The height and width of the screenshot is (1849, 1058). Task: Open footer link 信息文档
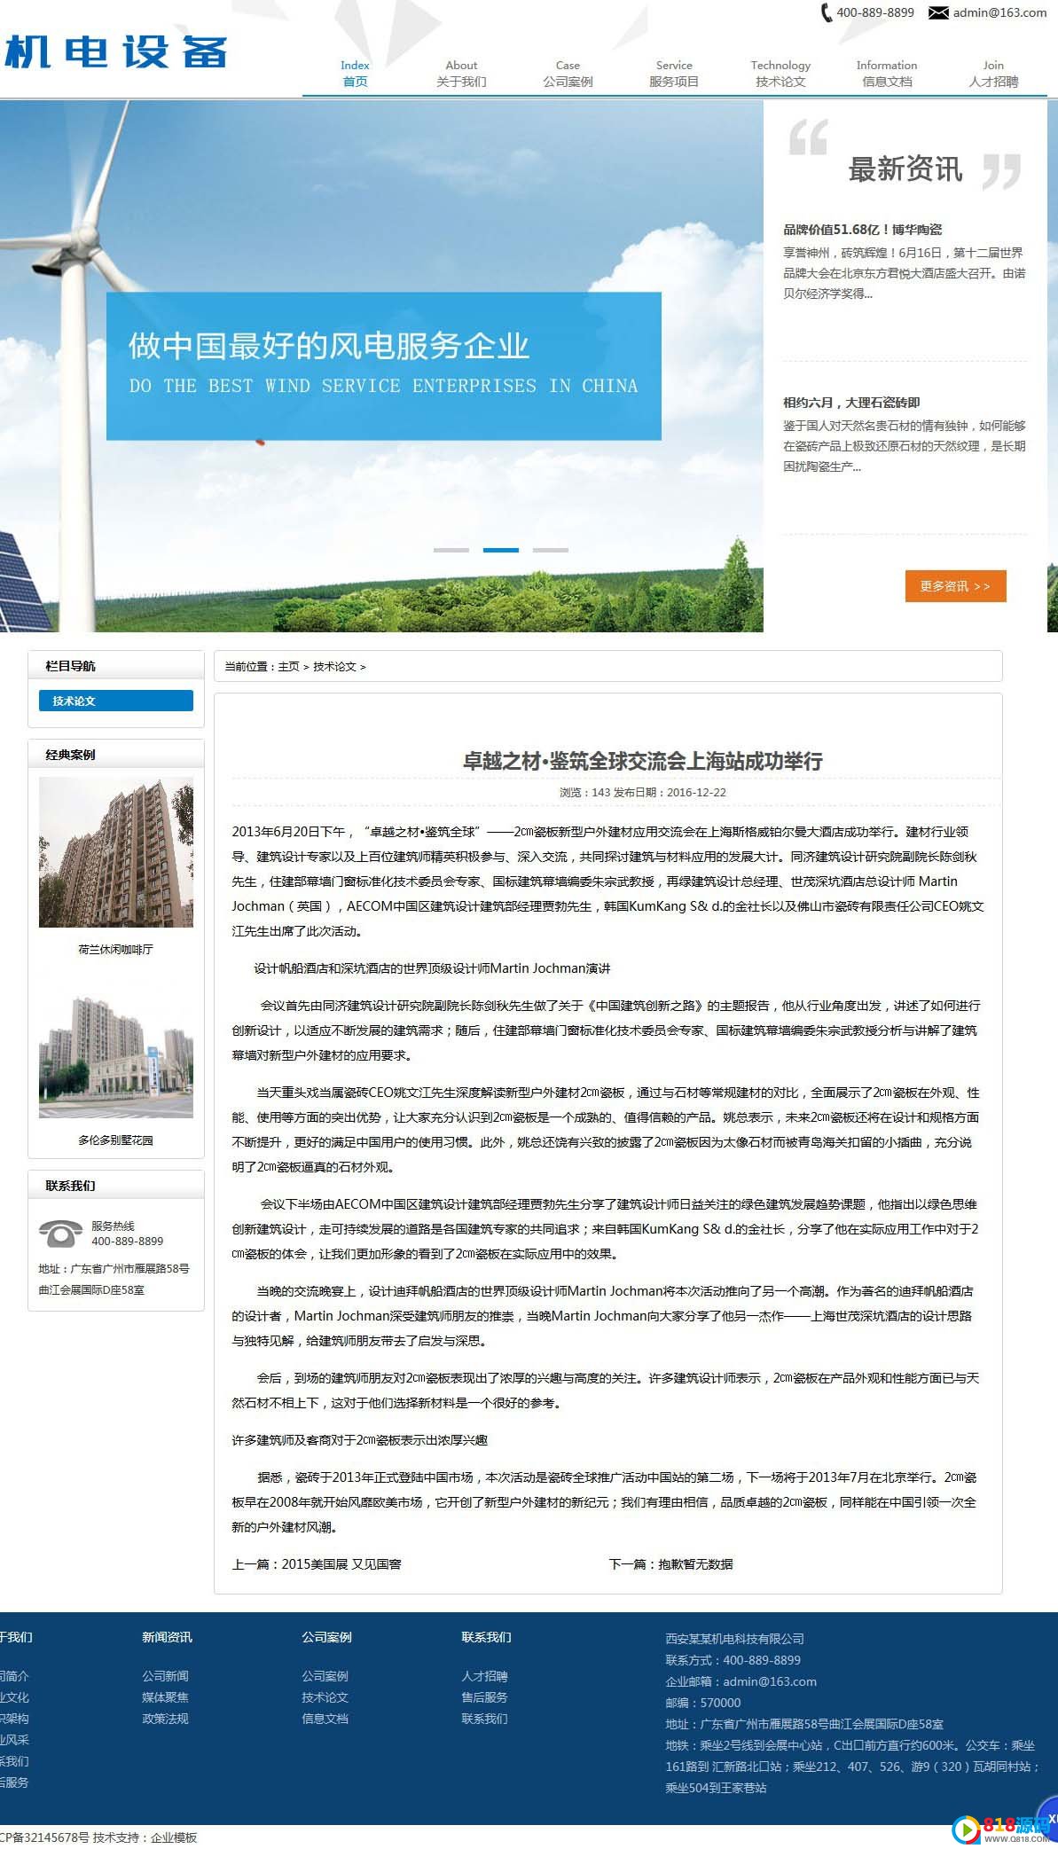[x=325, y=1719]
